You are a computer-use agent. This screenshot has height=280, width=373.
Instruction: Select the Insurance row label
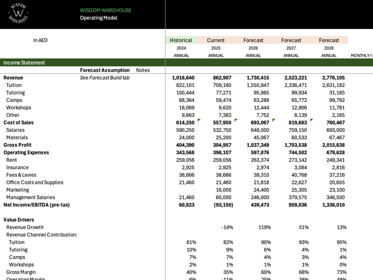click(18, 168)
